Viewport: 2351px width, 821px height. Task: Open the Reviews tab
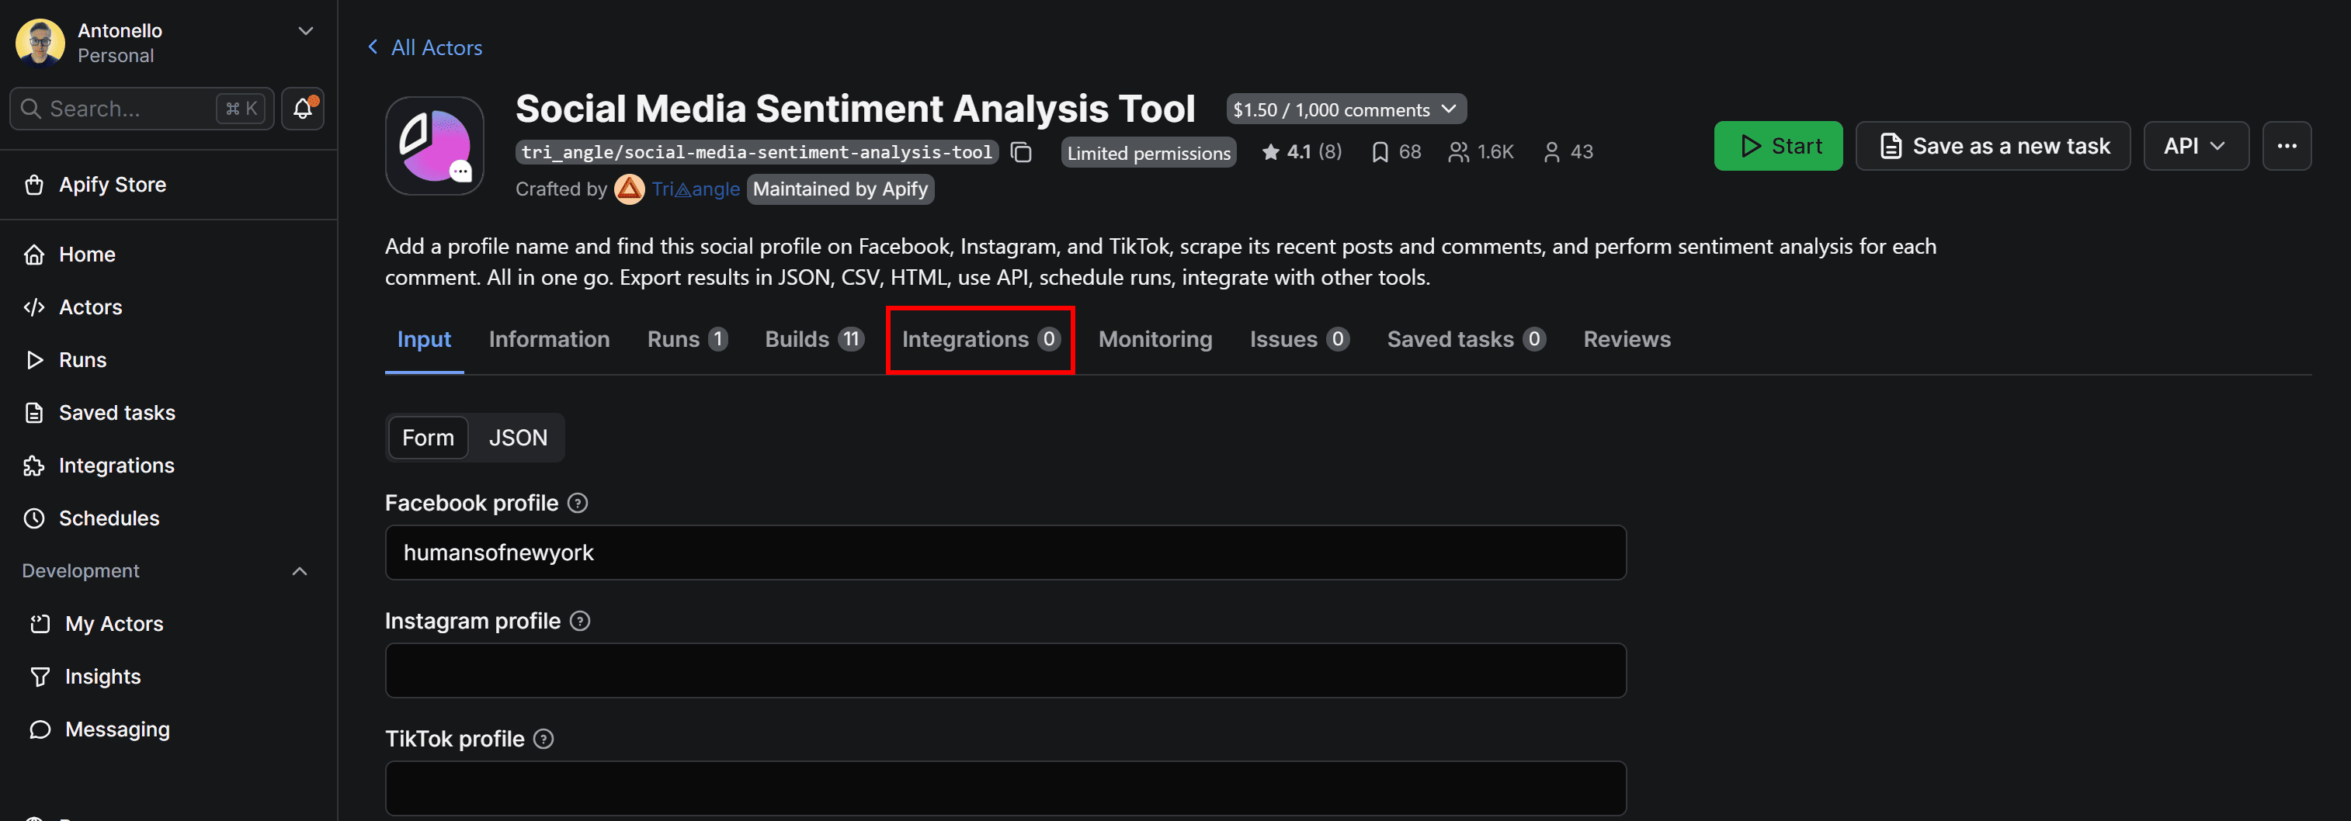click(1627, 339)
